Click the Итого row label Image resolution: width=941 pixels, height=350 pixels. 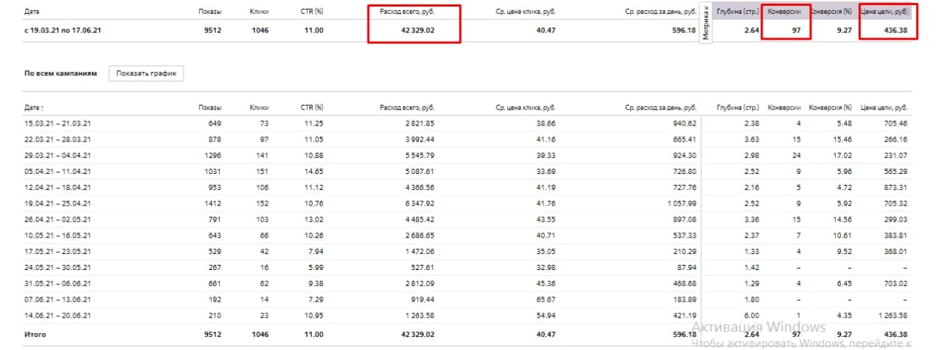pyautogui.click(x=35, y=335)
